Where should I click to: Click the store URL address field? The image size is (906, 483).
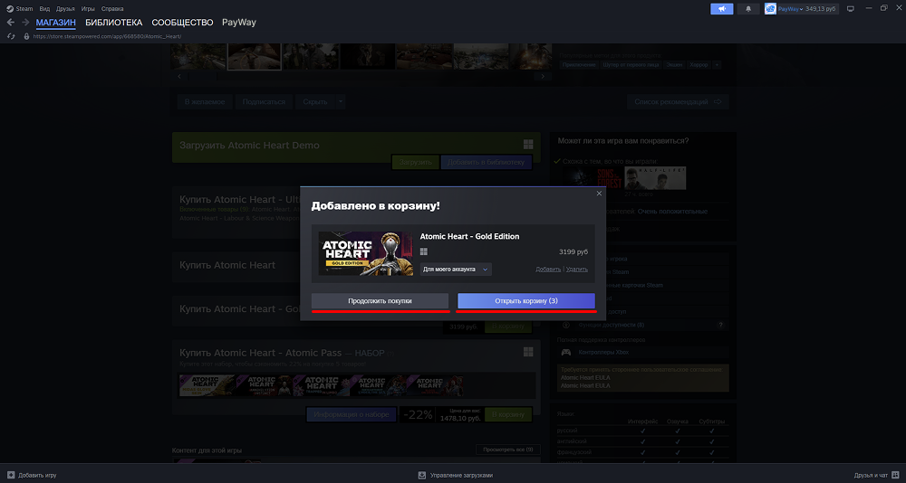point(107,36)
